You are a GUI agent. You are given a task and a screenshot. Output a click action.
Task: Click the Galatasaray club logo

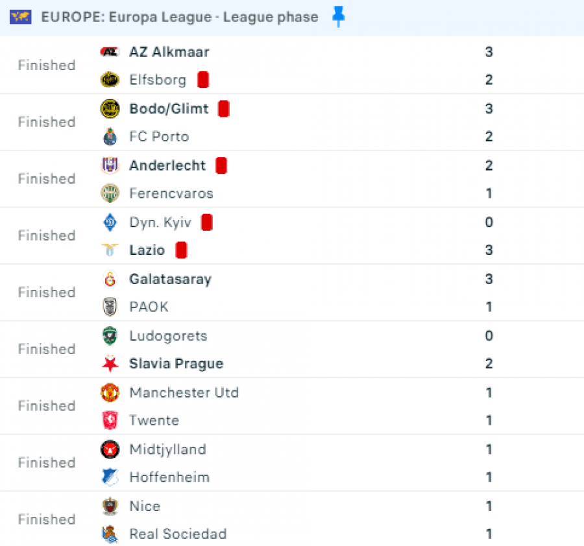point(110,279)
